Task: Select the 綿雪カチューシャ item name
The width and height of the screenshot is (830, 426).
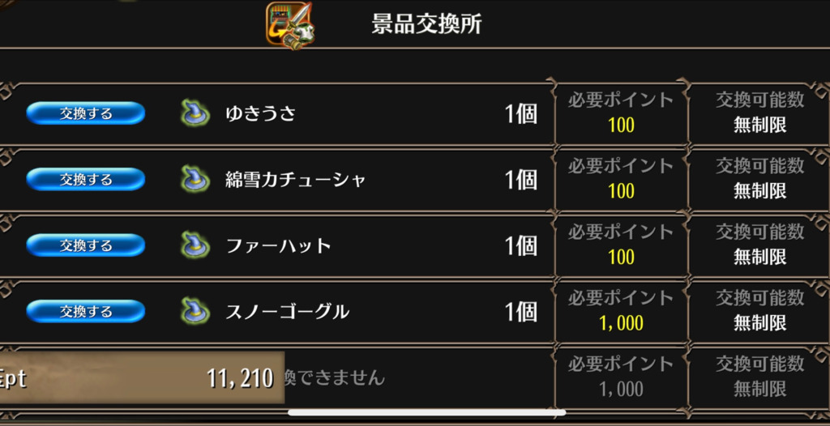Action: pos(295,180)
